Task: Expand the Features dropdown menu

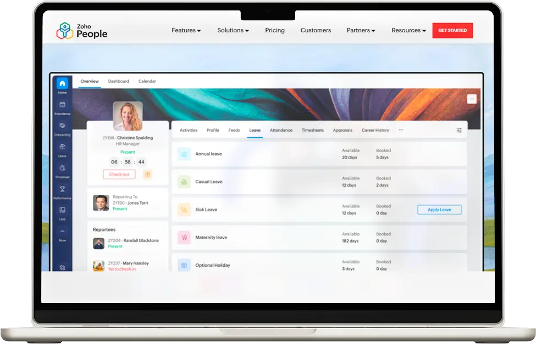Action: point(186,30)
